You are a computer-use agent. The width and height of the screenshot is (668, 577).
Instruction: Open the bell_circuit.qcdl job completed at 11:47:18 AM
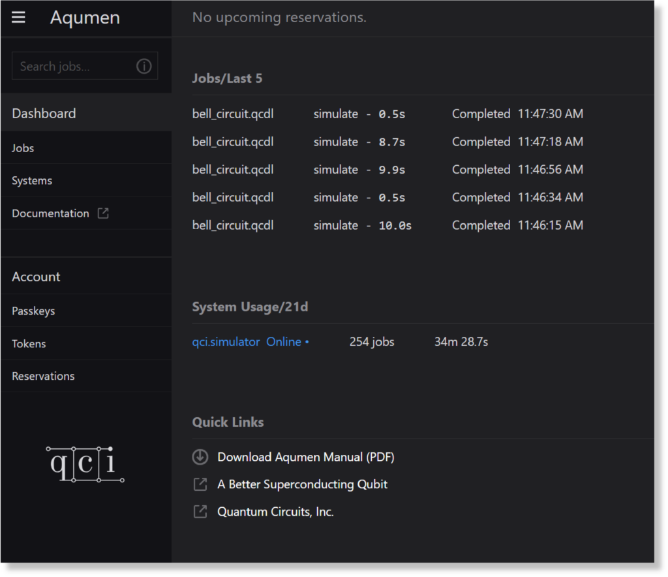point(233,142)
